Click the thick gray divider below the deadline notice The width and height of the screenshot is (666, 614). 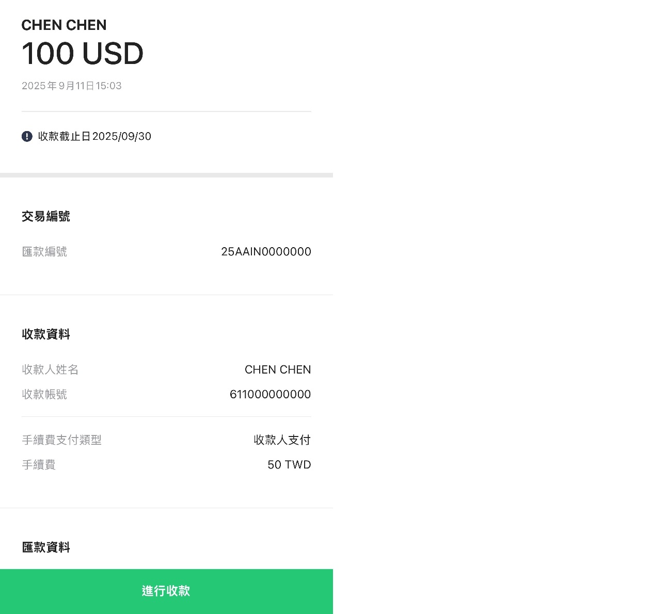click(166, 175)
